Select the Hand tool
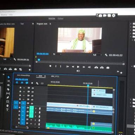This screenshot has height=135, width=135. [x=7, y=105]
